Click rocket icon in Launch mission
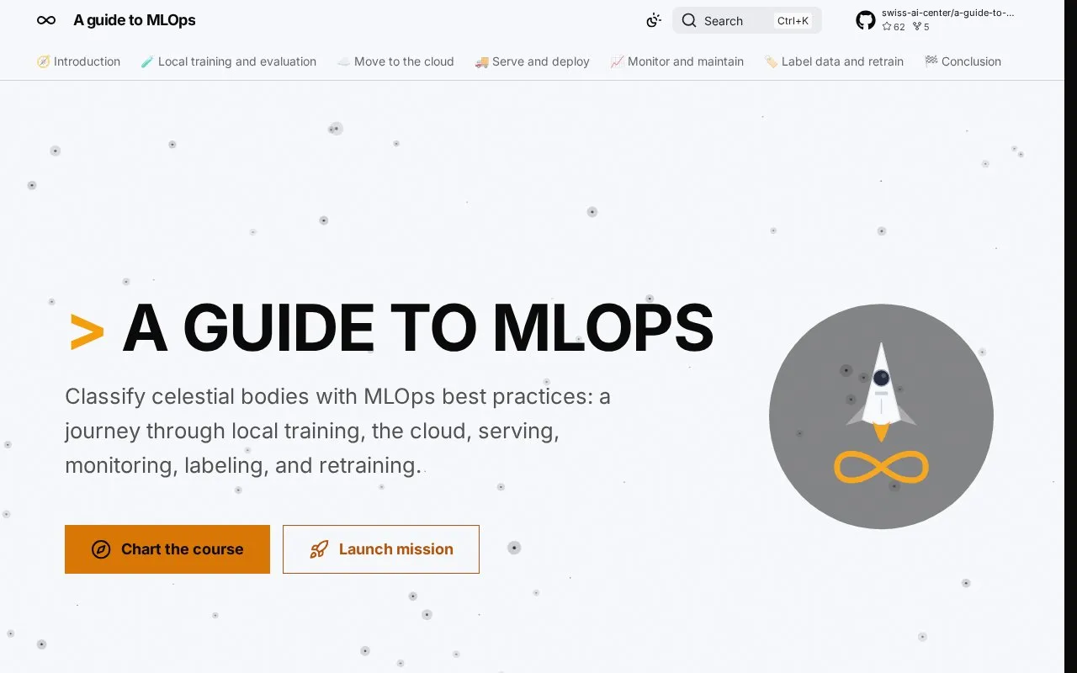Image resolution: width=1077 pixels, height=673 pixels. click(x=319, y=549)
